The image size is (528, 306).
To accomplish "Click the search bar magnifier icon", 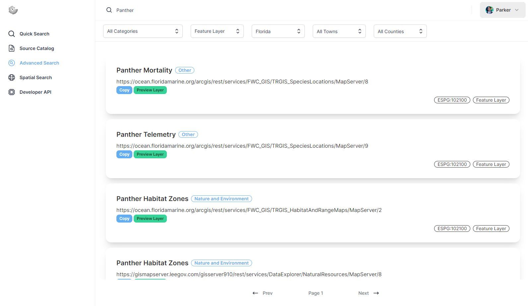I will click(109, 10).
